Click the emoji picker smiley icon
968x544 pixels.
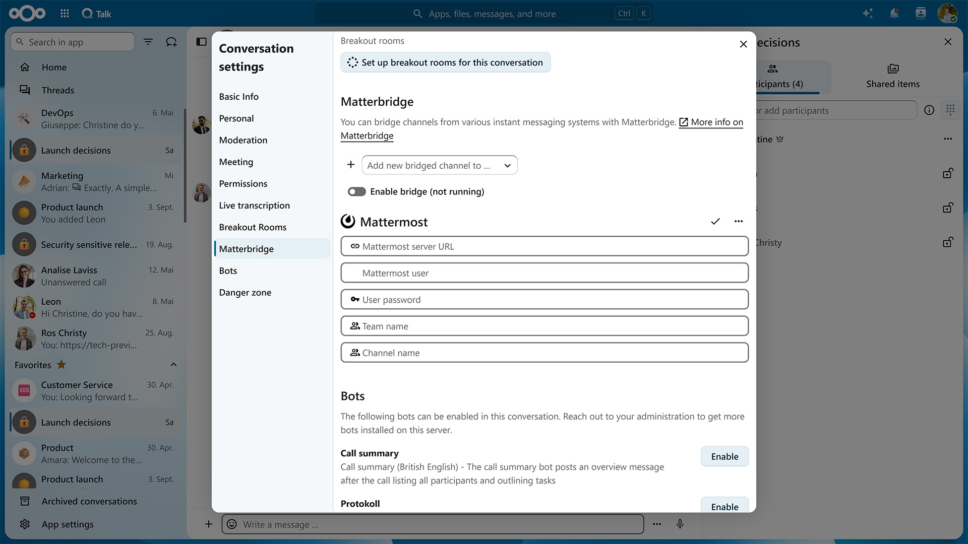click(x=231, y=524)
